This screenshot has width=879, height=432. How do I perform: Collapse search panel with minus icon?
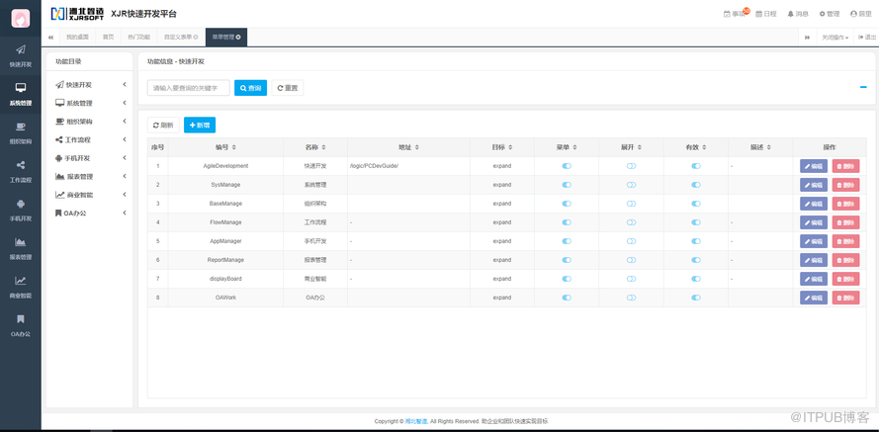863,87
